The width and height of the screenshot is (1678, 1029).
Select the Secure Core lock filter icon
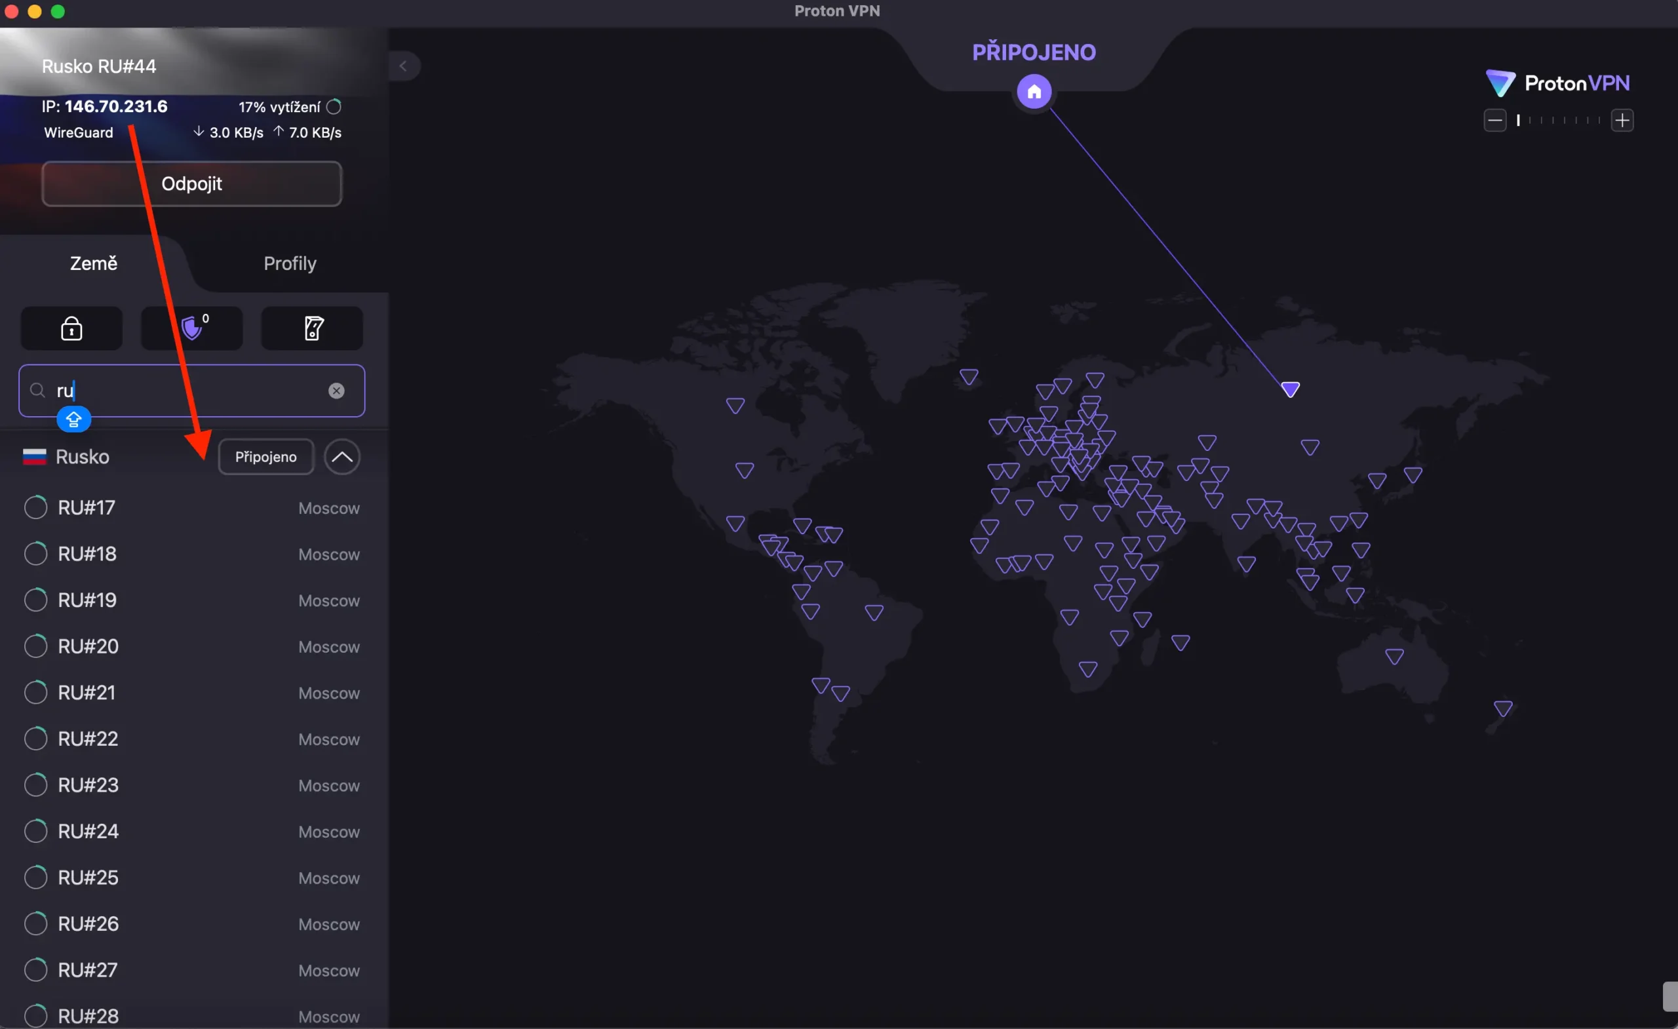tap(71, 328)
